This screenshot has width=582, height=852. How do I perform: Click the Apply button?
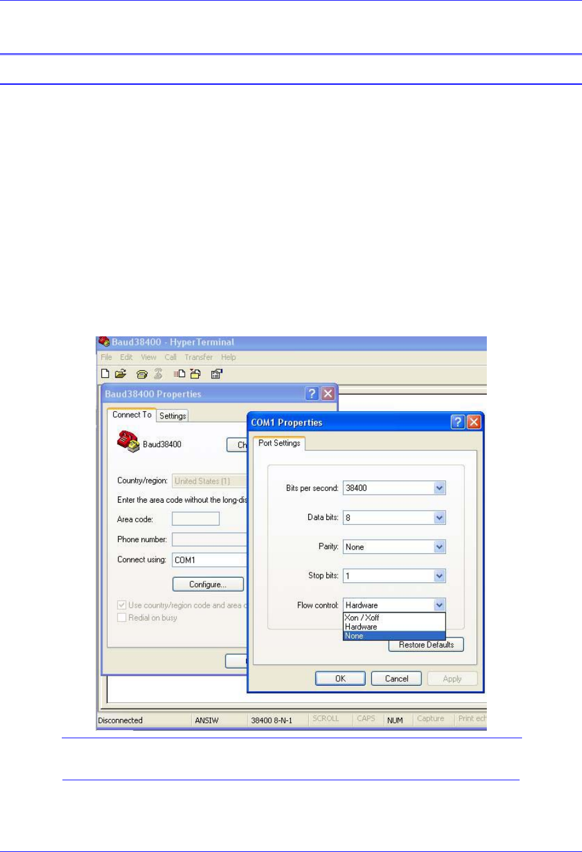(x=452, y=678)
